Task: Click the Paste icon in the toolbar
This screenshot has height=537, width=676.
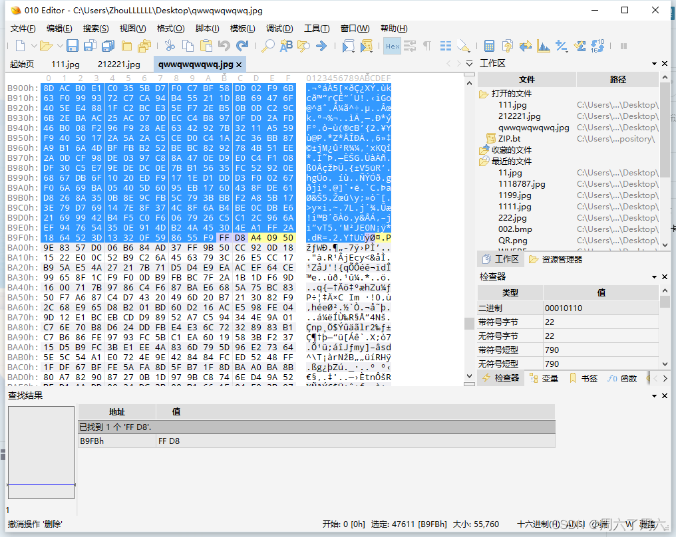Action: click(206, 47)
